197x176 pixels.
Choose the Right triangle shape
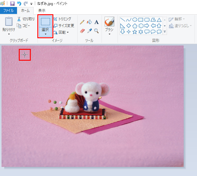click(122, 26)
